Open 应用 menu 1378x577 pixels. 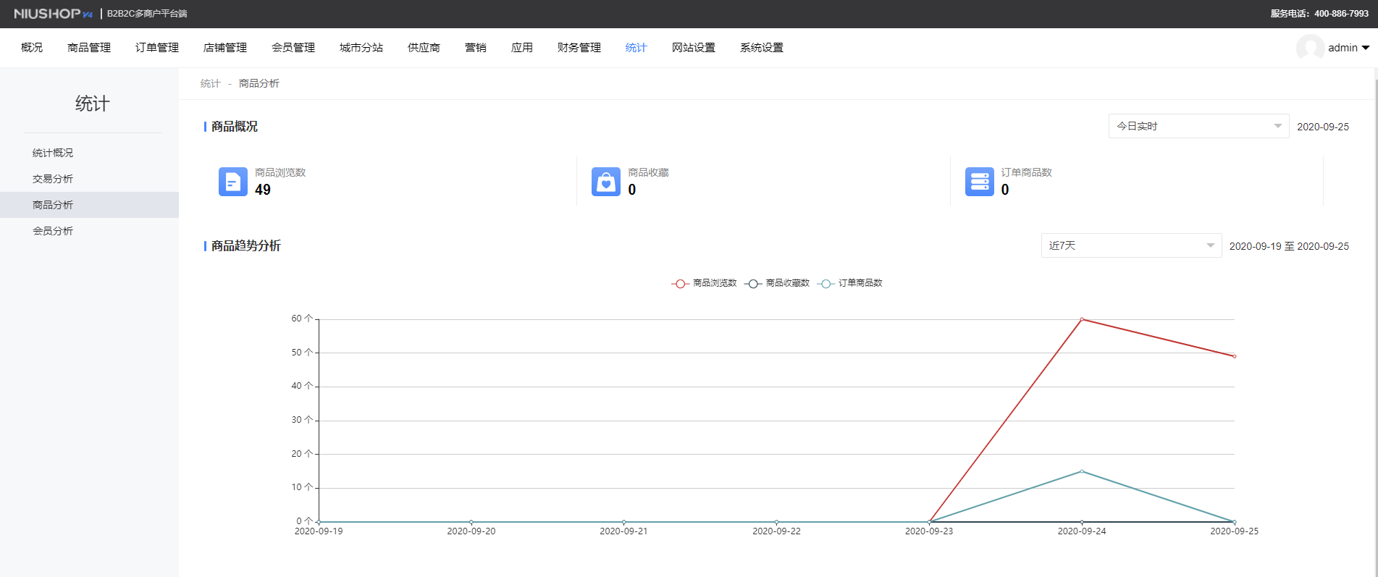pos(522,48)
